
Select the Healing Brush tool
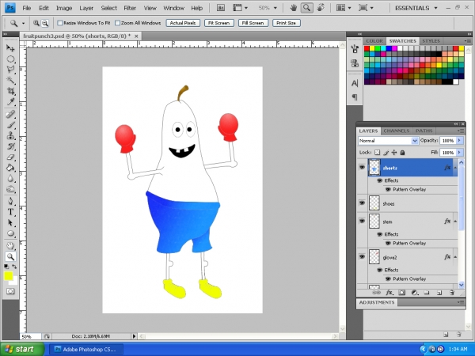click(x=10, y=114)
